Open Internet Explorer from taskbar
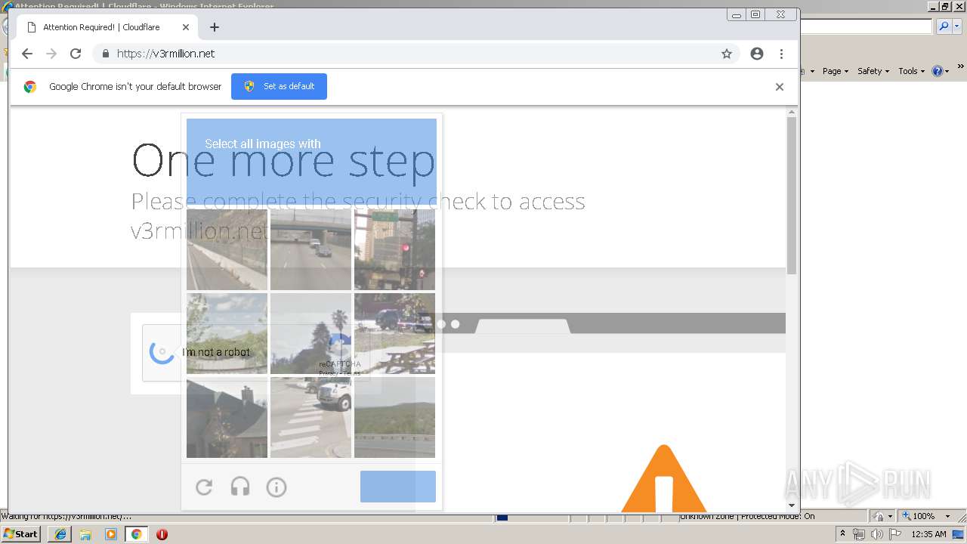 click(60, 534)
